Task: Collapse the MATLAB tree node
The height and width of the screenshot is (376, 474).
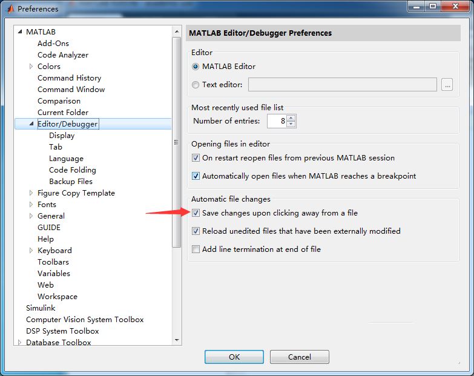Action: [20, 31]
